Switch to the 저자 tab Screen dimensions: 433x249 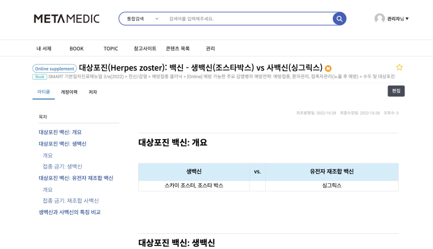pyautogui.click(x=93, y=92)
